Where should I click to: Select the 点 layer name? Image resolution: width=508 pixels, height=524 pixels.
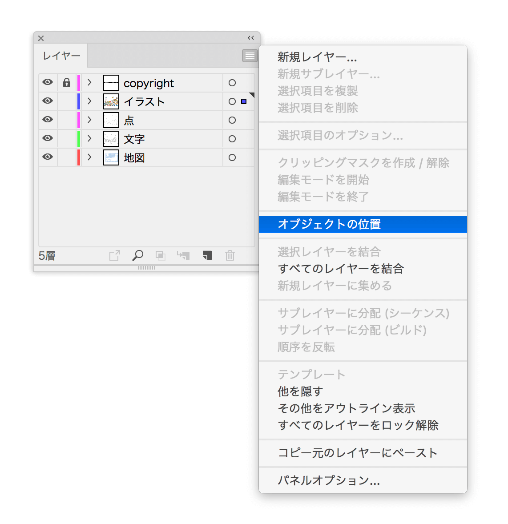pyautogui.click(x=129, y=120)
